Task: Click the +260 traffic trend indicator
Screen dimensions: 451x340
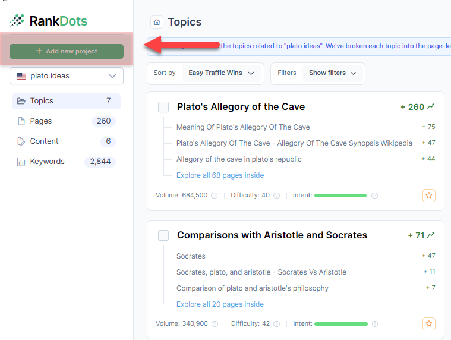Action: click(417, 107)
